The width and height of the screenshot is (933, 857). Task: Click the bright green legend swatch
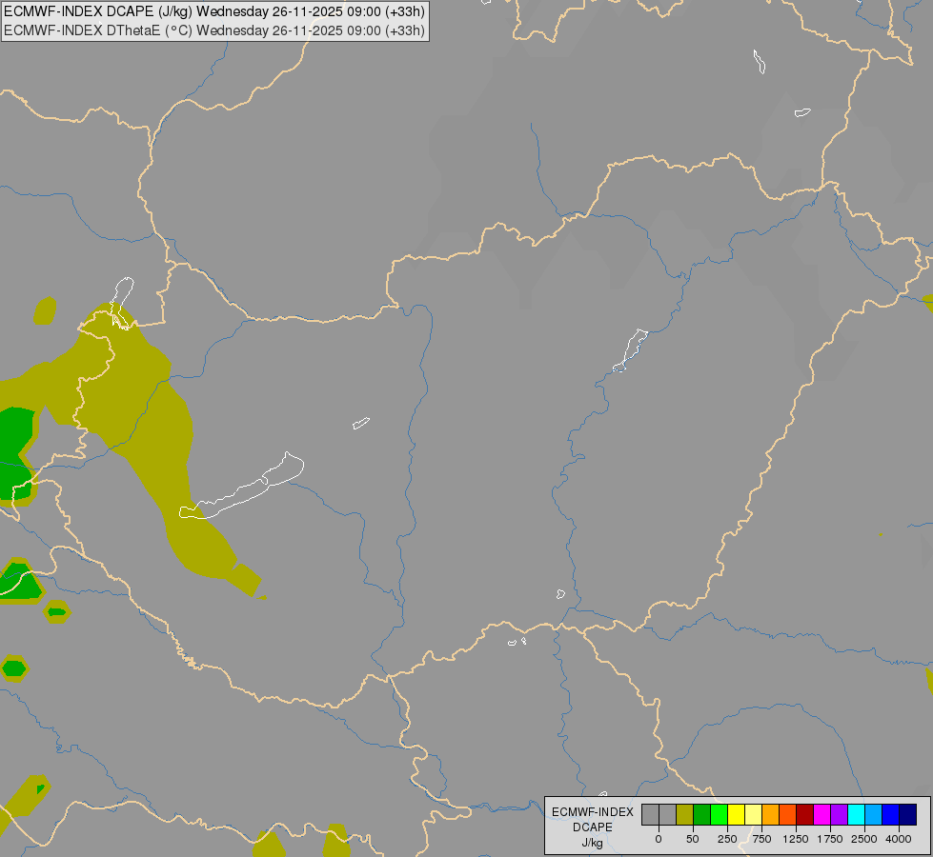pos(719,815)
